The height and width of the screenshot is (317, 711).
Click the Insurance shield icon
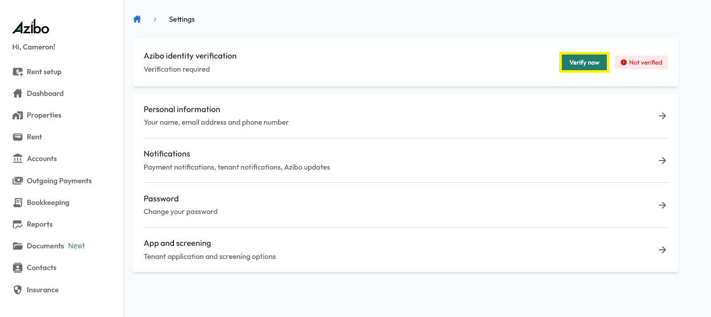pos(18,290)
